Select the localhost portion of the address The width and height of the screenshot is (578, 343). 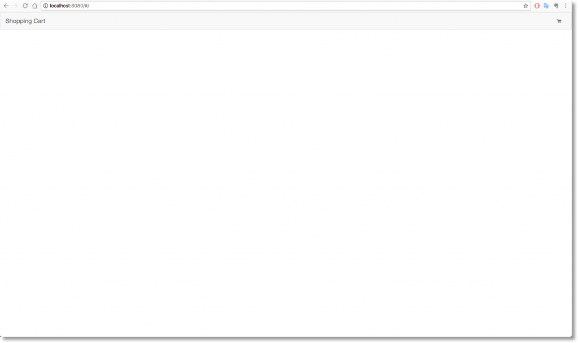60,6
